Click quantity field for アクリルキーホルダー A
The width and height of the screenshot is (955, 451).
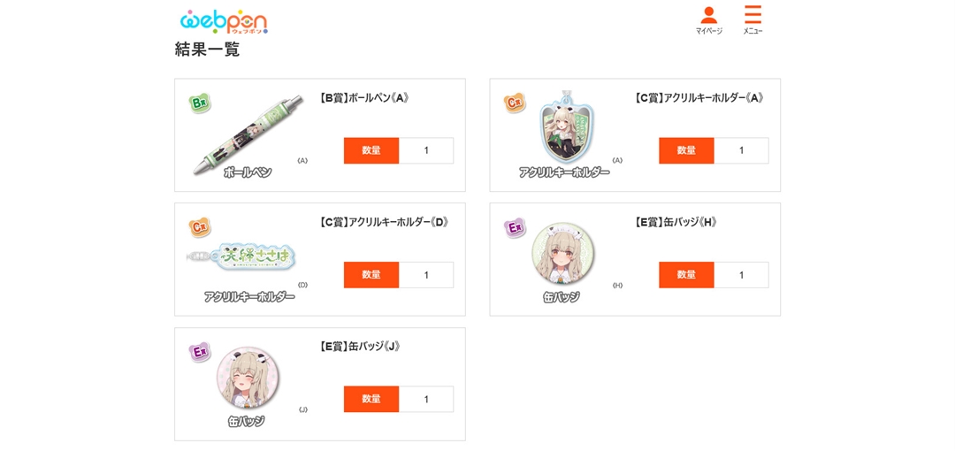[741, 150]
